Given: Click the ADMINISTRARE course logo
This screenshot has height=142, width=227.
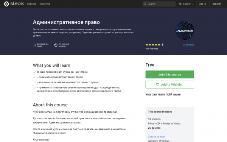Looking at the screenshot, I should (x=185, y=30).
